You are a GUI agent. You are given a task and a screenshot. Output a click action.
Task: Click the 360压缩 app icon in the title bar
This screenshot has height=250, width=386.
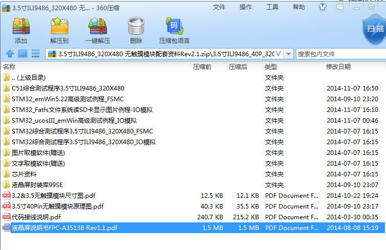pos(6,8)
